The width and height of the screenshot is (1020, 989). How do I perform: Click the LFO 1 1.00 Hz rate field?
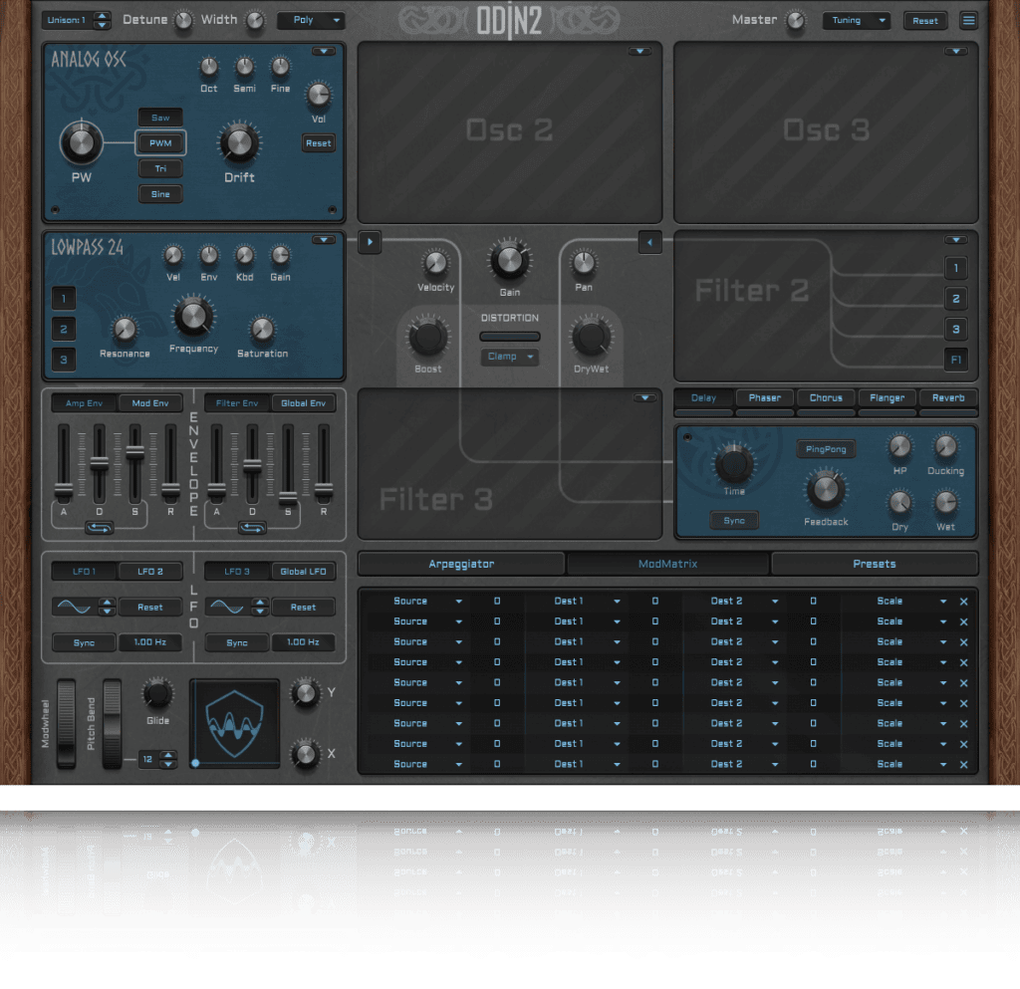click(x=150, y=642)
